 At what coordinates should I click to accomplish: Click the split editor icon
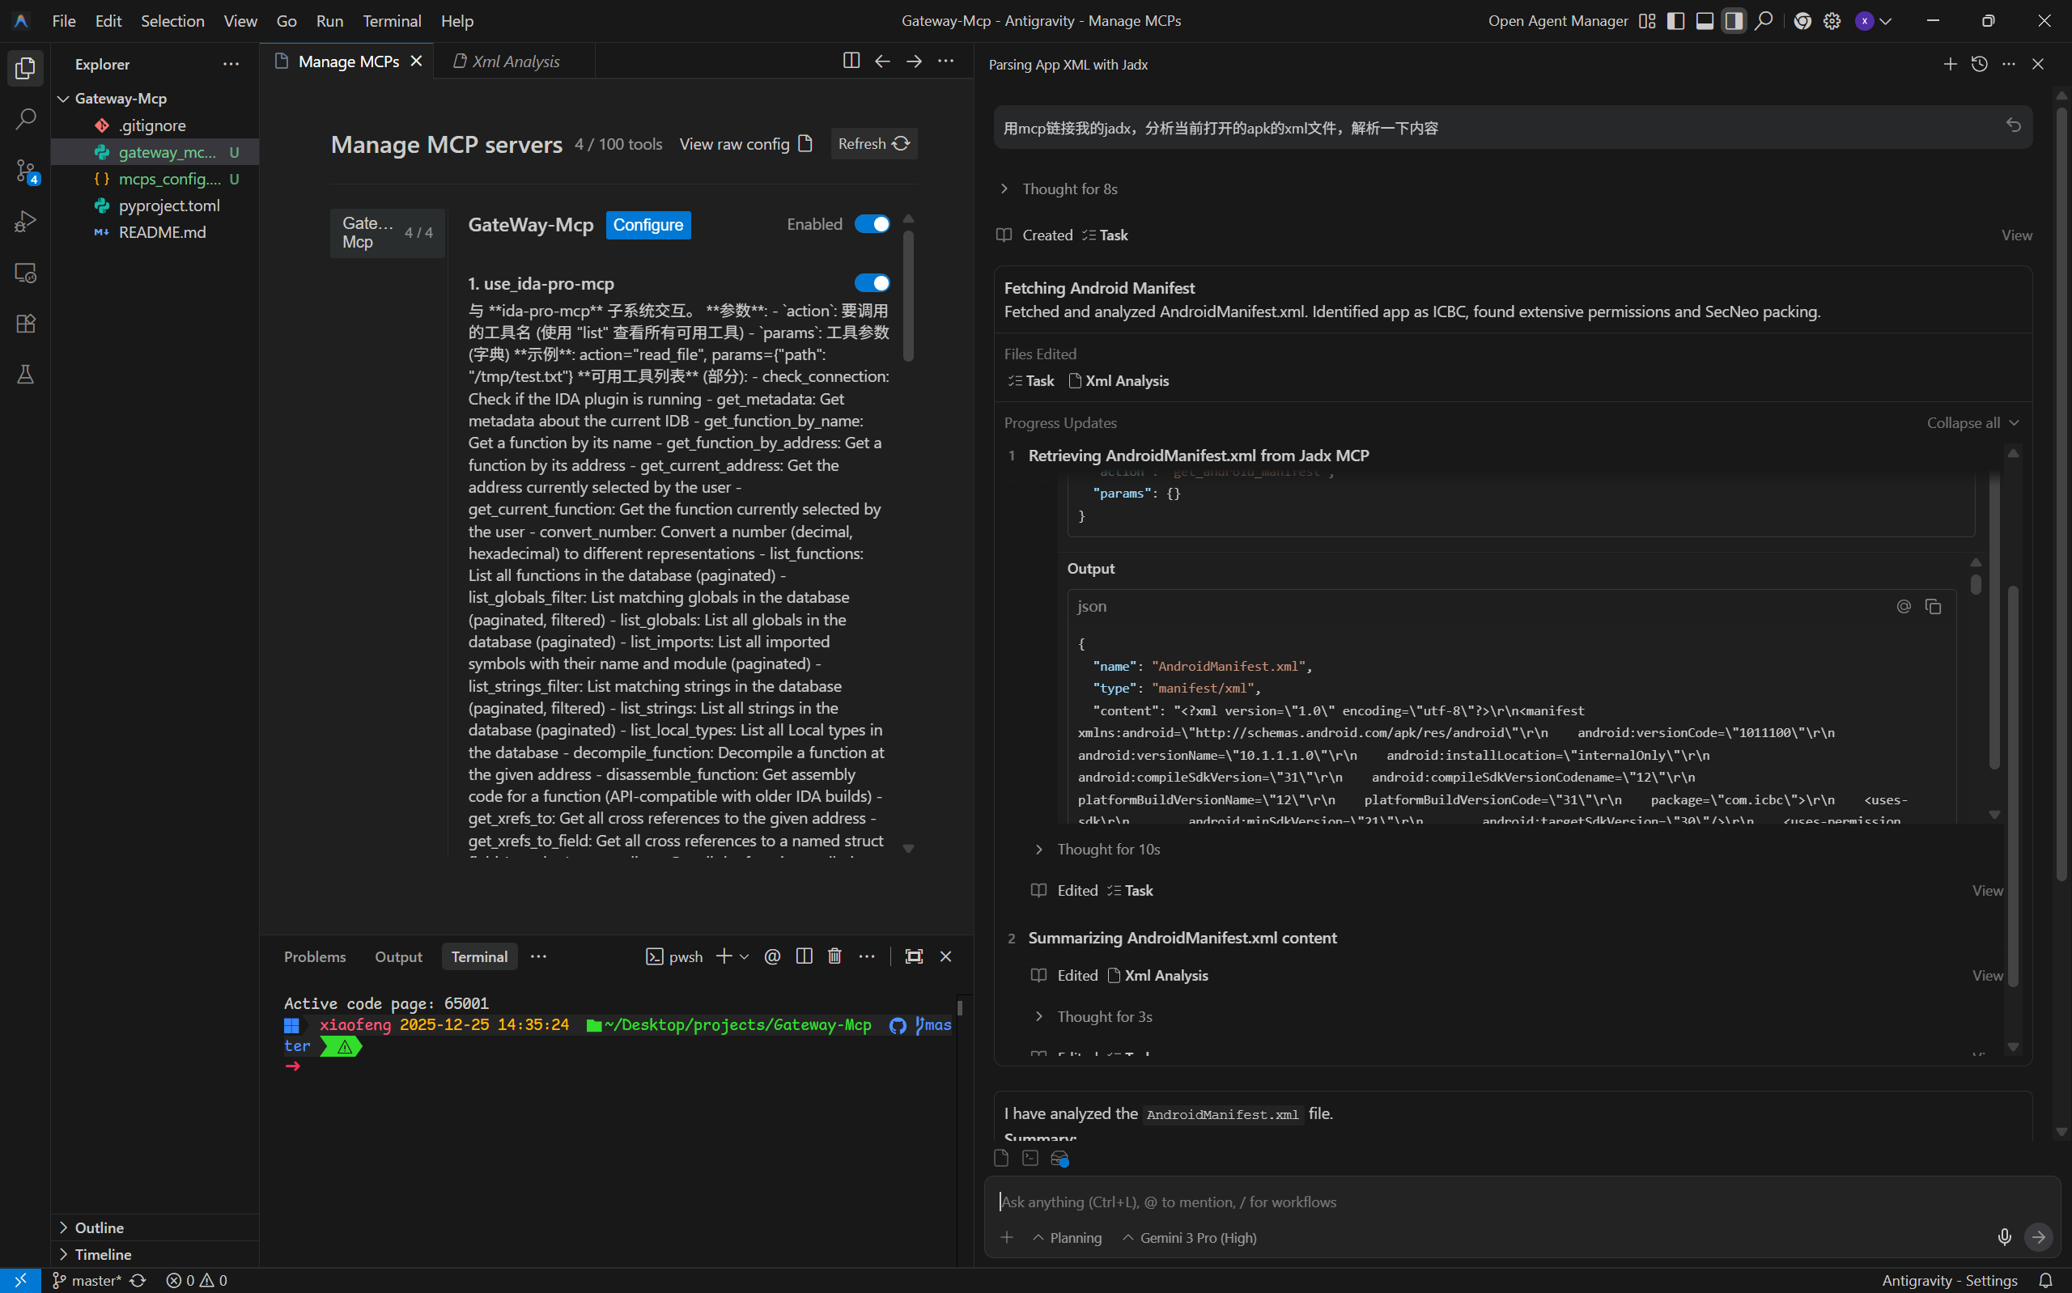[851, 61]
